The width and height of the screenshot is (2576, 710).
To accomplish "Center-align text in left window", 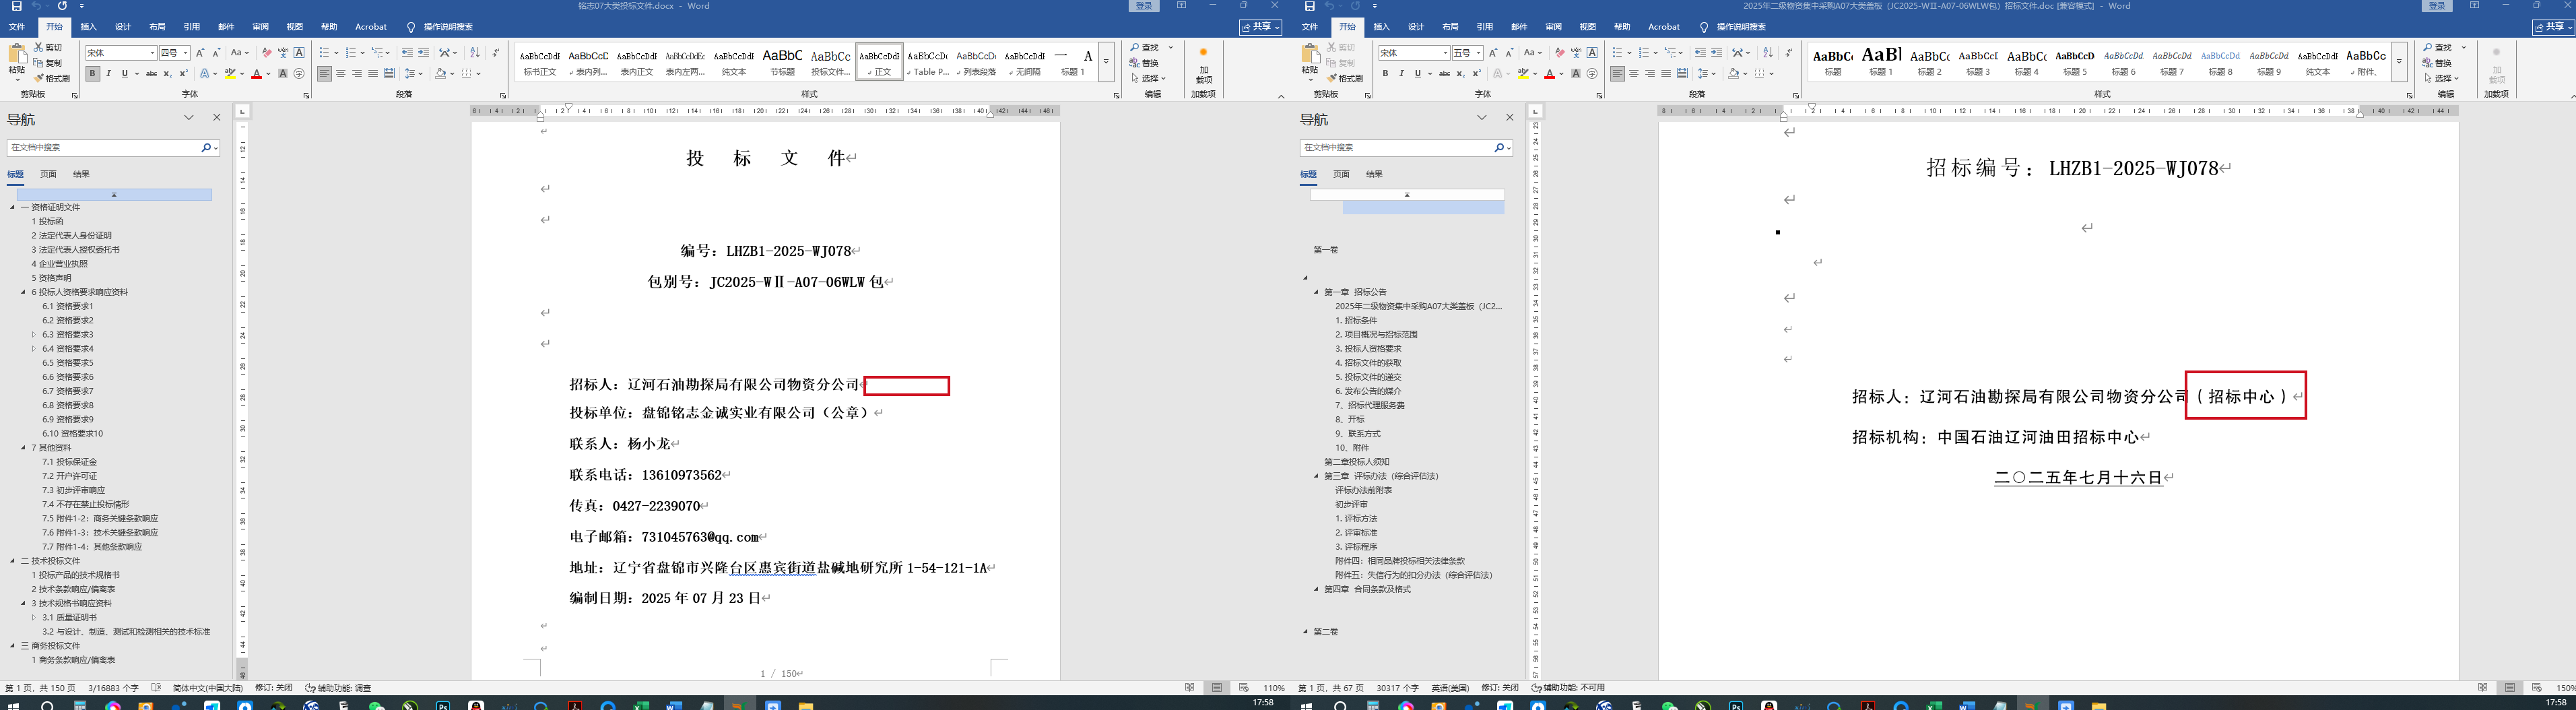I will click(x=341, y=74).
